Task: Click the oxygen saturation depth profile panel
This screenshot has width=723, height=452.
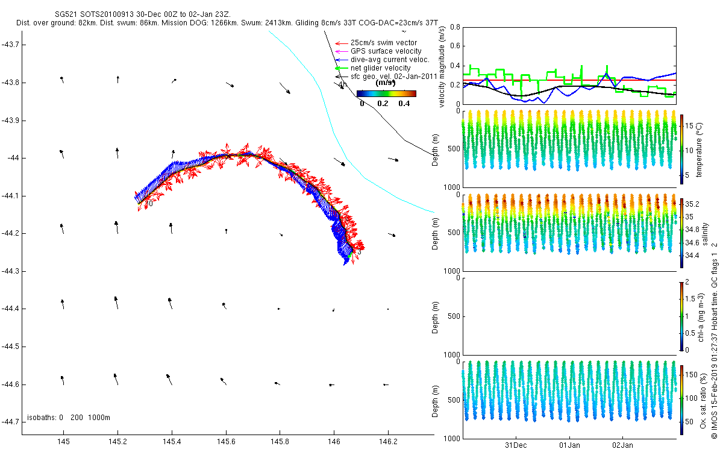Action: (569, 400)
